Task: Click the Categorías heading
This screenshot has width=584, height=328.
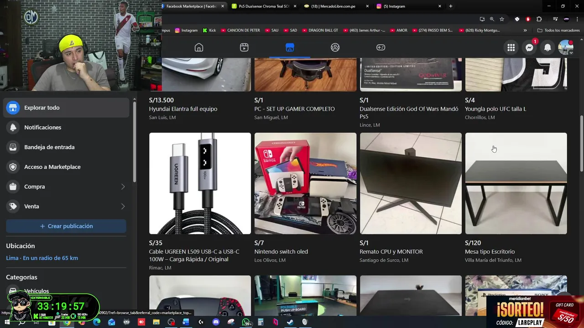Action: tap(21, 277)
